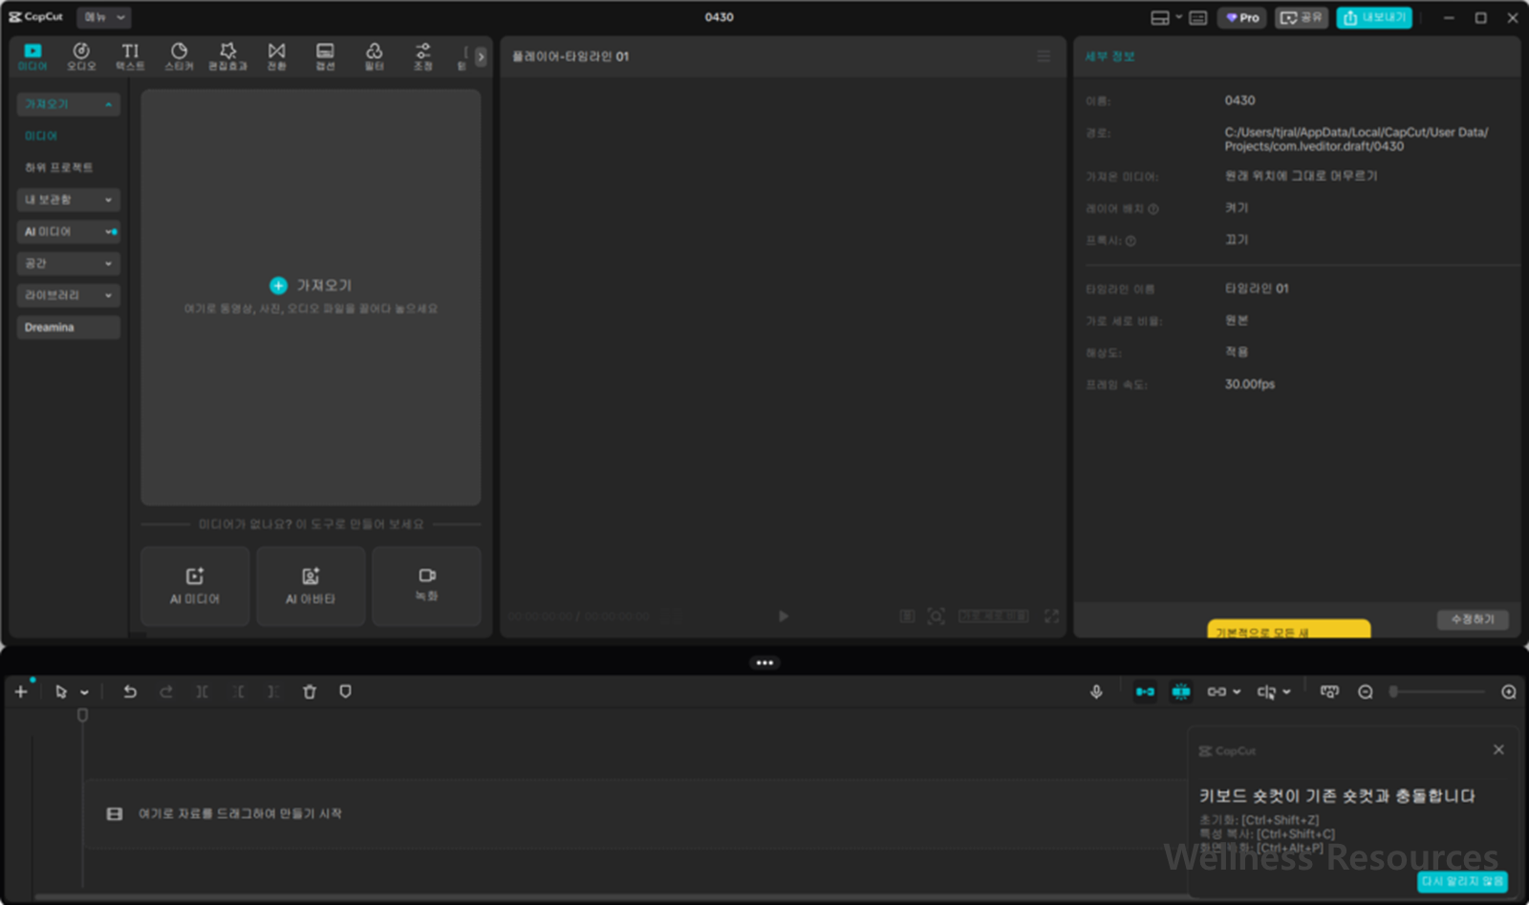Click the 내보내기 export button

click(1374, 18)
